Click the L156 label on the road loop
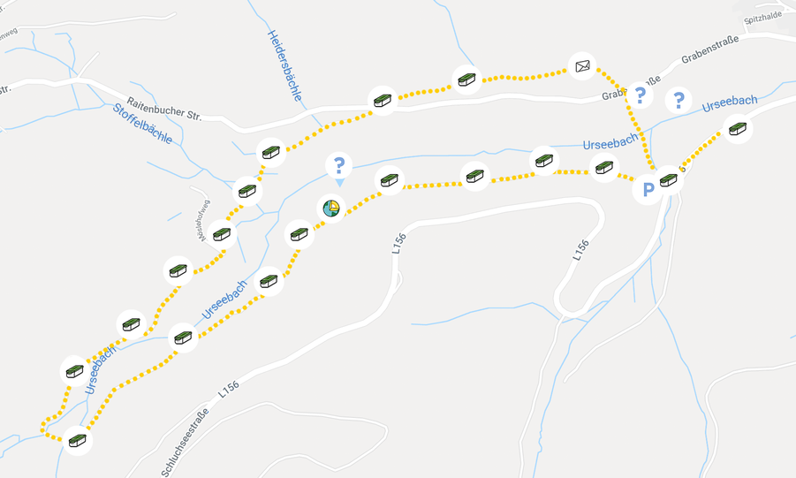 (580, 250)
